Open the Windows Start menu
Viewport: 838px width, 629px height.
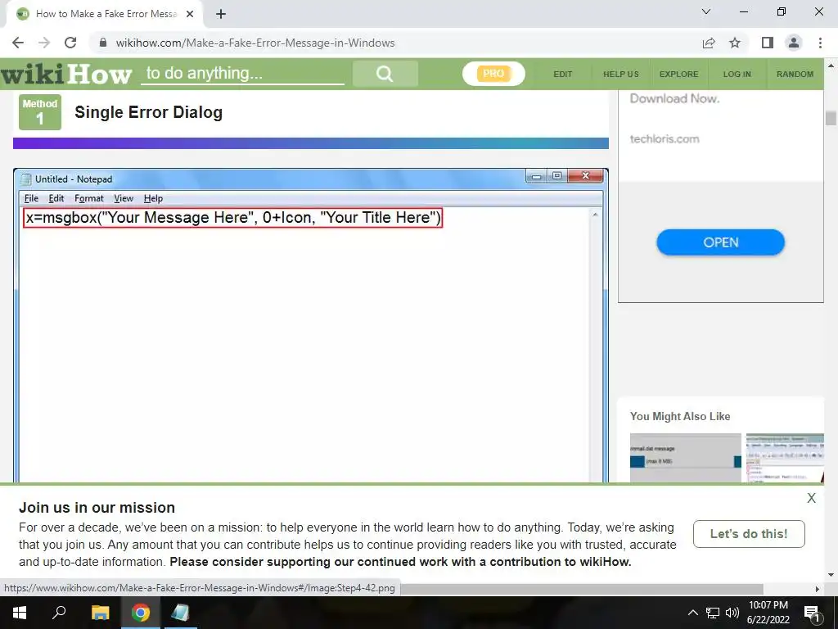pos(20,613)
